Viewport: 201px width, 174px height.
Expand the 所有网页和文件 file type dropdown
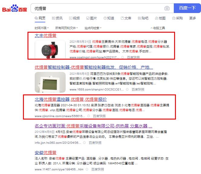(66, 28)
